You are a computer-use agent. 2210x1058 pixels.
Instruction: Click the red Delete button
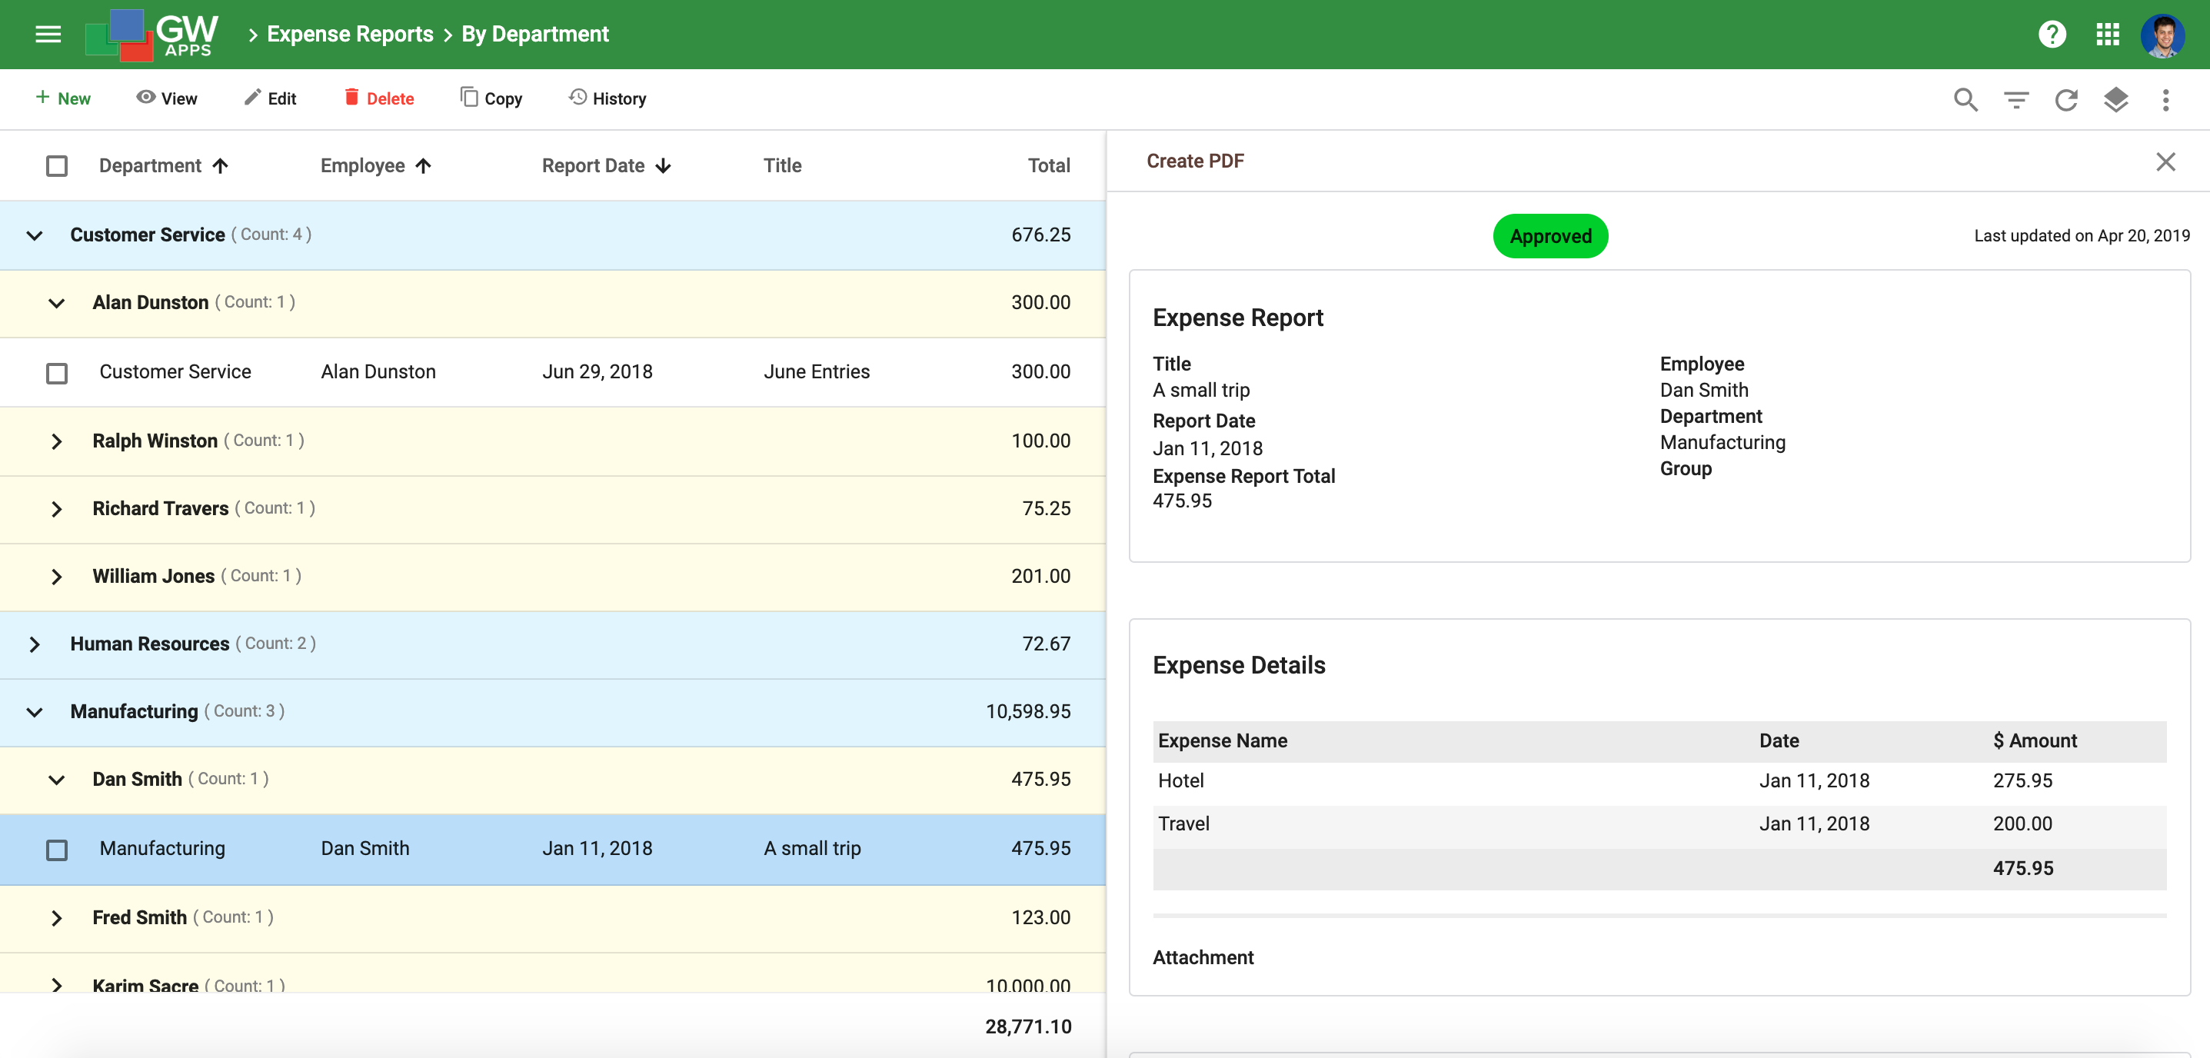click(x=379, y=98)
